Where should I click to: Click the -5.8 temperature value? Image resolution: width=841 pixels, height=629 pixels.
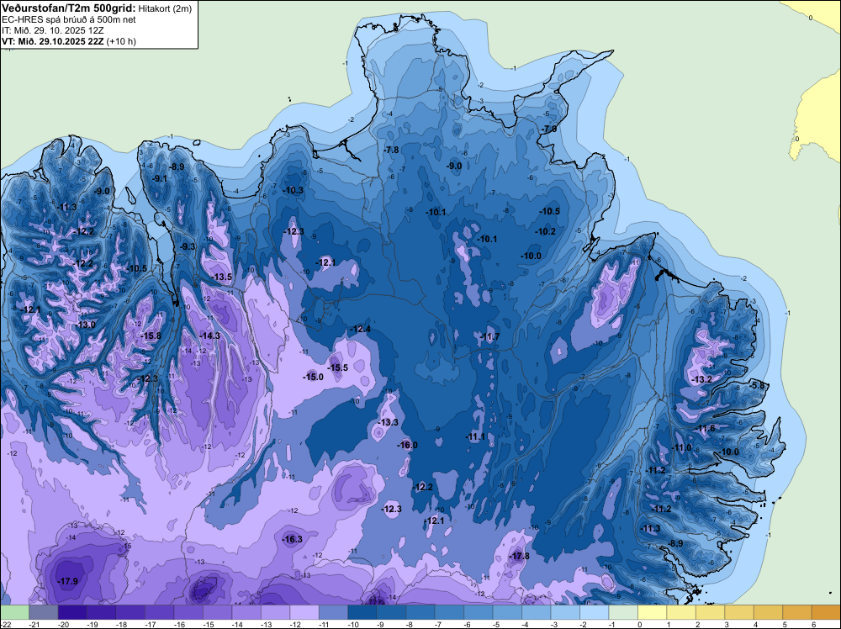(x=758, y=385)
